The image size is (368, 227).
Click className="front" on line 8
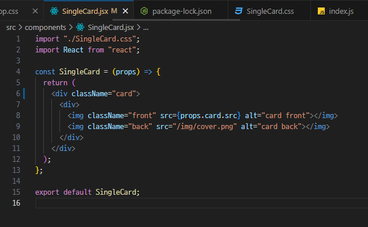(x=122, y=116)
